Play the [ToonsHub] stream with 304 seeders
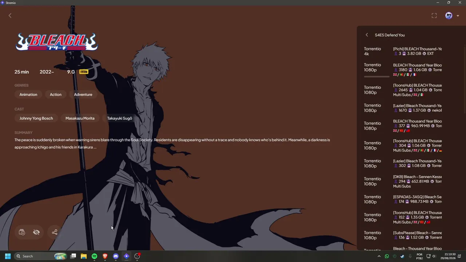Screen dimensions: 466x262 (x=411, y=146)
